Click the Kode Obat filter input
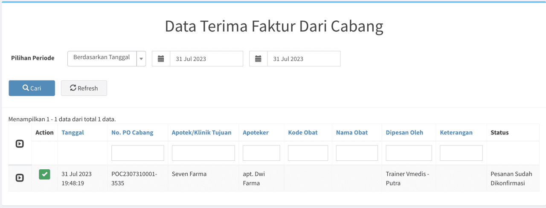Viewport: 546px width, 208px height. click(308, 153)
